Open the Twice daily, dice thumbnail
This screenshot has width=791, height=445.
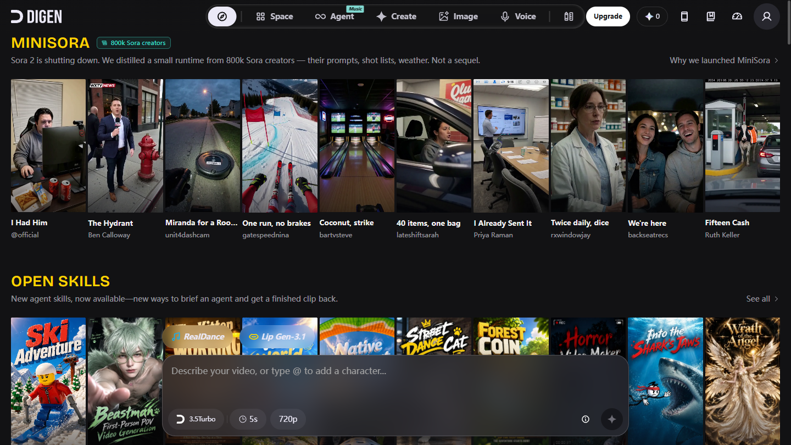point(588,146)
